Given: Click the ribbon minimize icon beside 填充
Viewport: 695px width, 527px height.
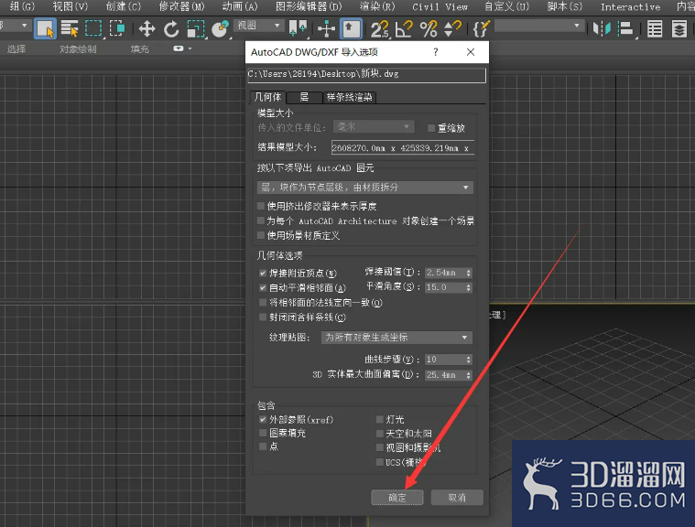Looking at the screenshot, I should (x=179, y=48).
